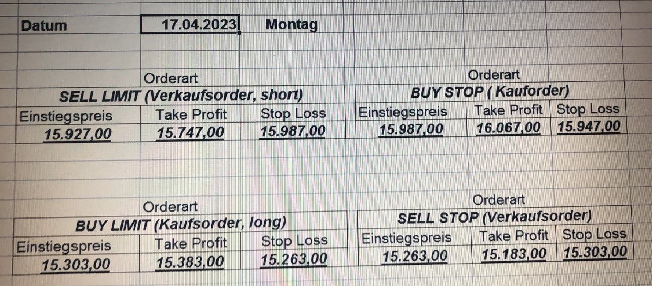Viewport: 652px width, 286px height.
Task: Select the SELL STOP take profit 15.183,00
Action: 514,254
